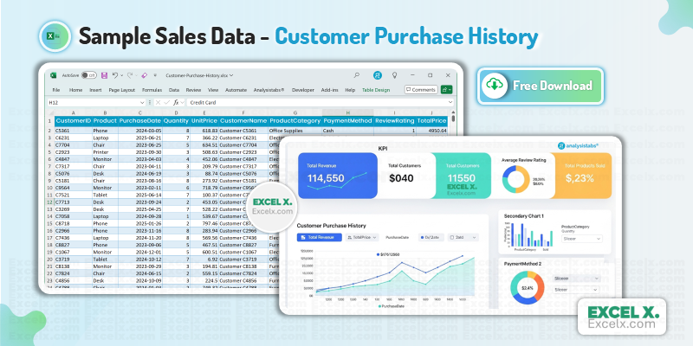Click the cloud download icon
The image size is (693, 346).
tap(495, 85)
